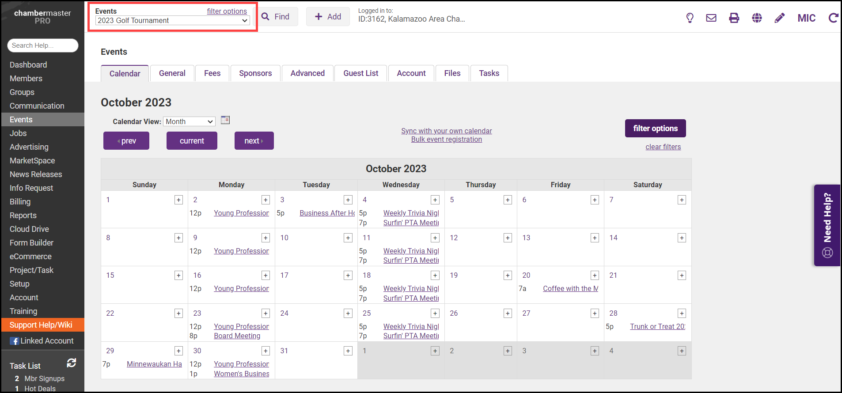This screenshot has height=393, width=842.
Task: Add event on October 6 plus icon
Action: coord(595,200)
